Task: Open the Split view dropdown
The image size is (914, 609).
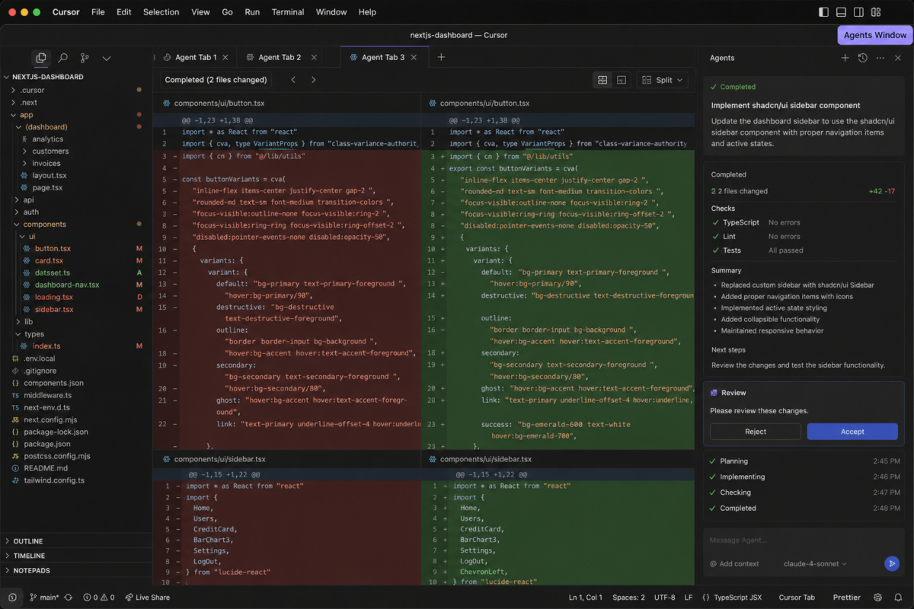Action: (663, 80)
